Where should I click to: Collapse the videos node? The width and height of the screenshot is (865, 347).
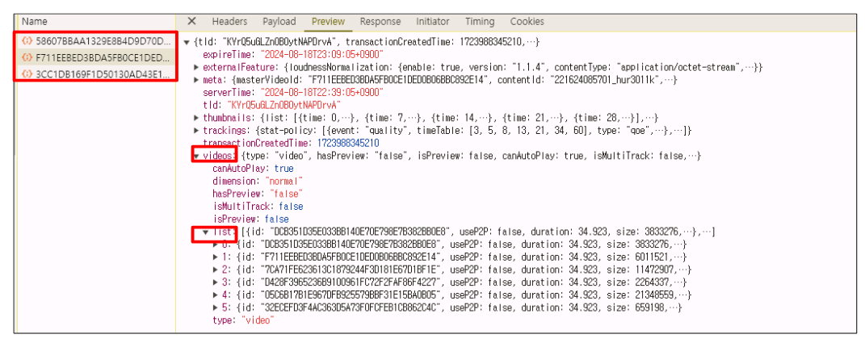click(x=197, y=156)
